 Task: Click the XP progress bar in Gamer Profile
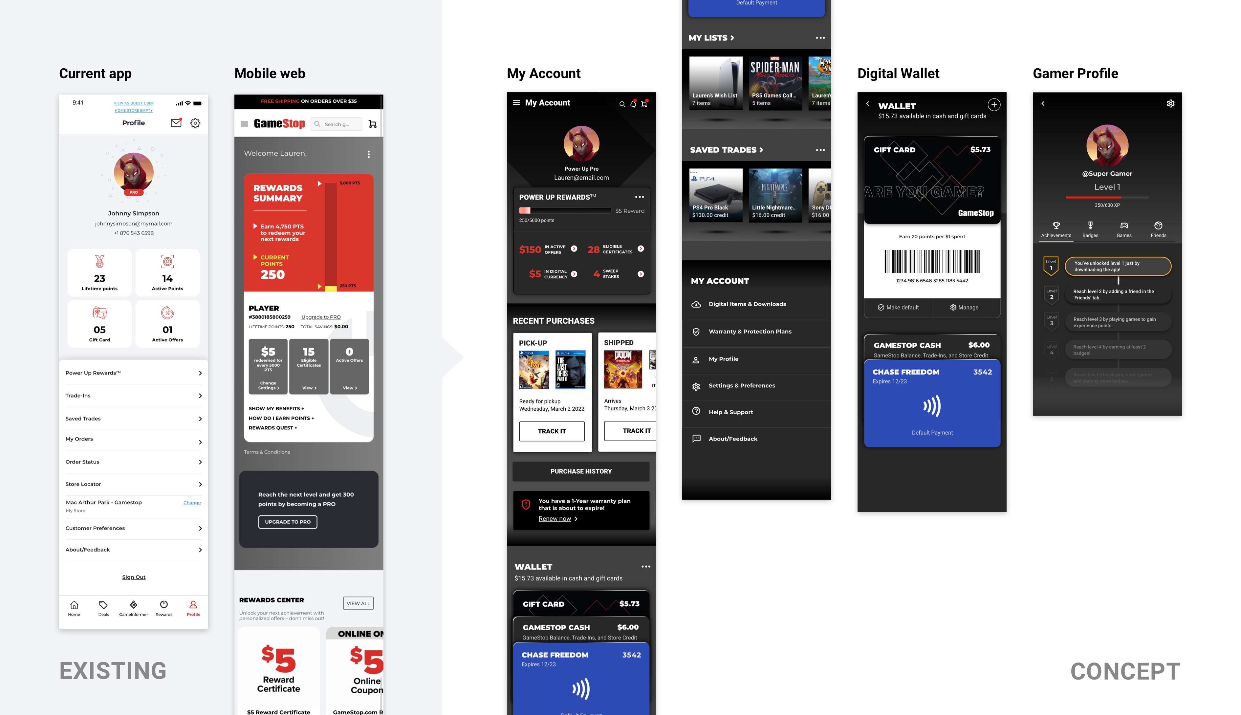(1108, 198)
